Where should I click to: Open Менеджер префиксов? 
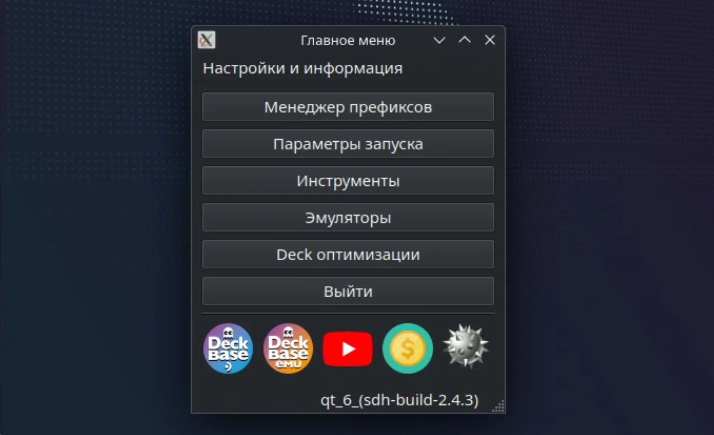tap(348, 107)
